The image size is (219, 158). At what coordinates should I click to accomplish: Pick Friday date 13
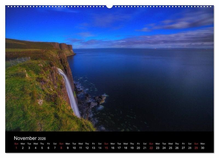(93, 148)
